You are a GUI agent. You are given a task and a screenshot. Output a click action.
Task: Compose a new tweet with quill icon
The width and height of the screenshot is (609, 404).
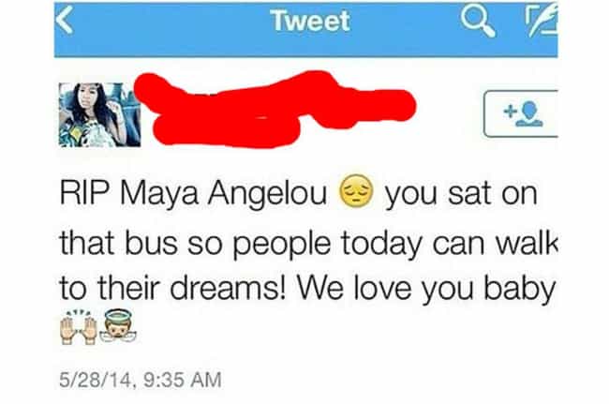pyautogui.click(x=542, y=20)
